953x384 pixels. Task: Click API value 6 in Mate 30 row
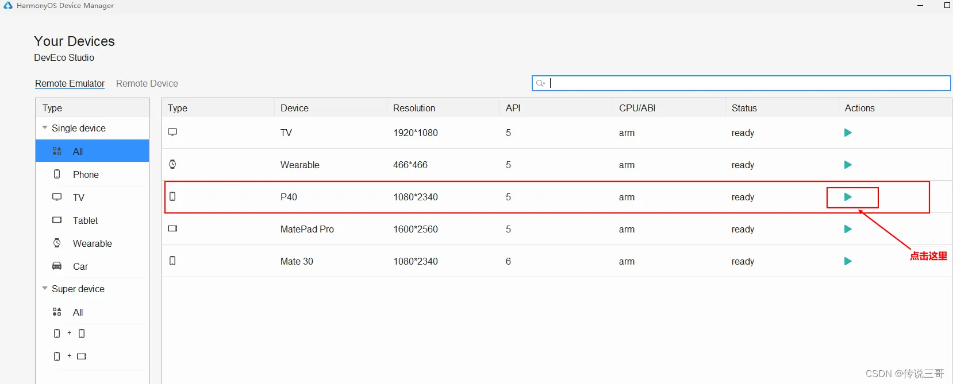click(x=508, y=261)
